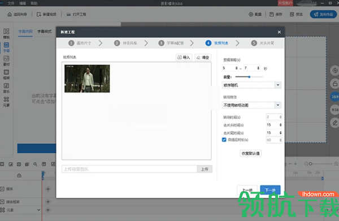Click the 打开工程 open project toolbar button
The image size is (339, 221).
click(76, 15)
